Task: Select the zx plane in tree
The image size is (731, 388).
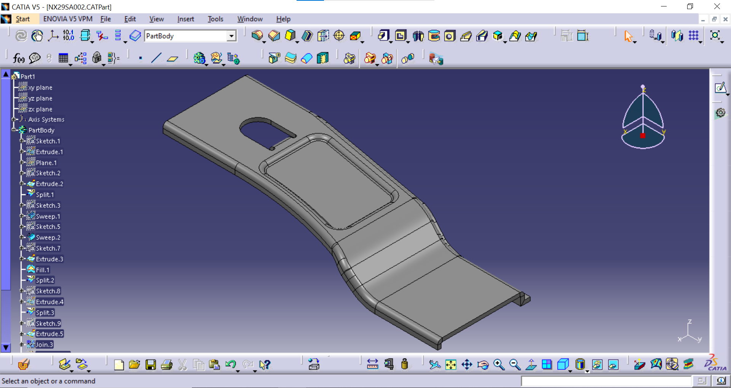Action: click(40, 109)
